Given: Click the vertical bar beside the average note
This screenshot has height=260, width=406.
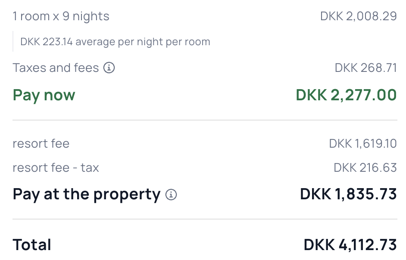Looking at the screenshot, I should coord(13,41).
